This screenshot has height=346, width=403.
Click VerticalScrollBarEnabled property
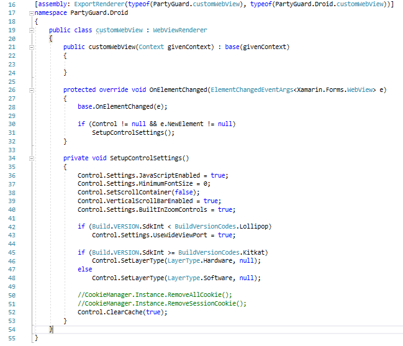pyautogui.click(x=150, y=201)
